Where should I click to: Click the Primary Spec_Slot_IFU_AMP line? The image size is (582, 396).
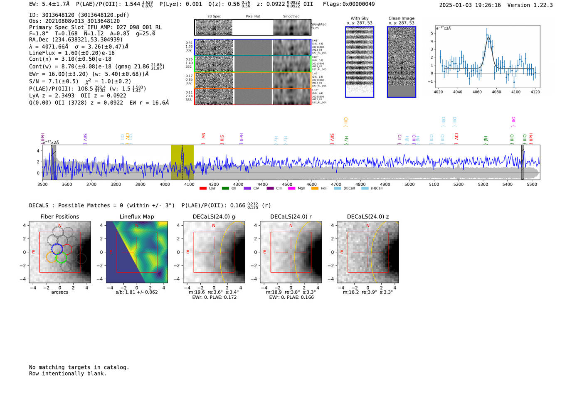pyautogui.click(x=95, y=27)
